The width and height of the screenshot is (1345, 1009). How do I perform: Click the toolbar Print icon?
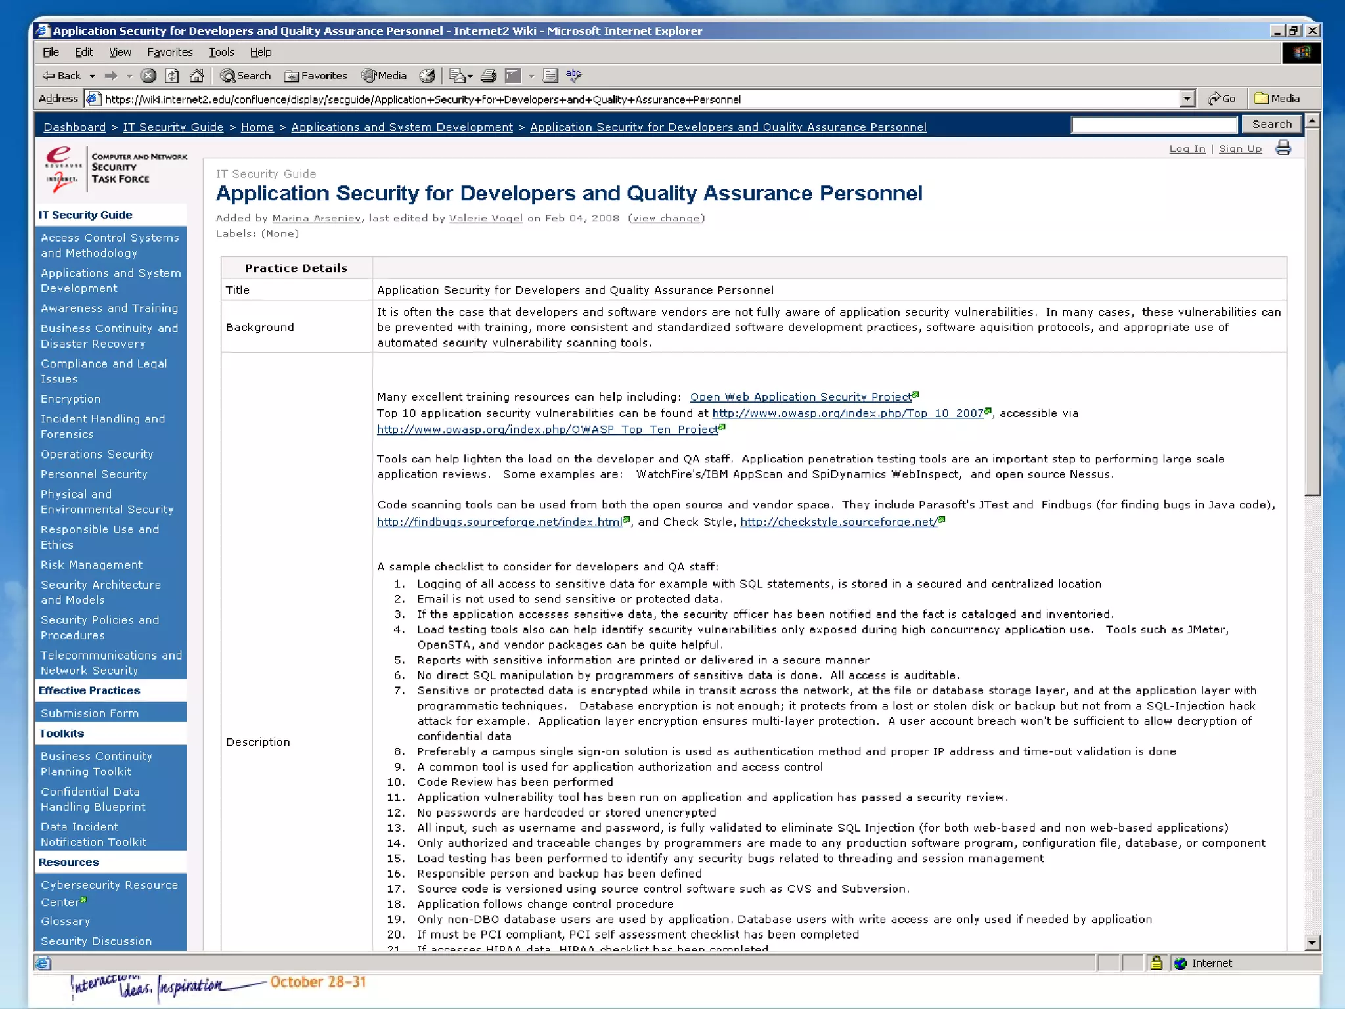click(488, 76)
